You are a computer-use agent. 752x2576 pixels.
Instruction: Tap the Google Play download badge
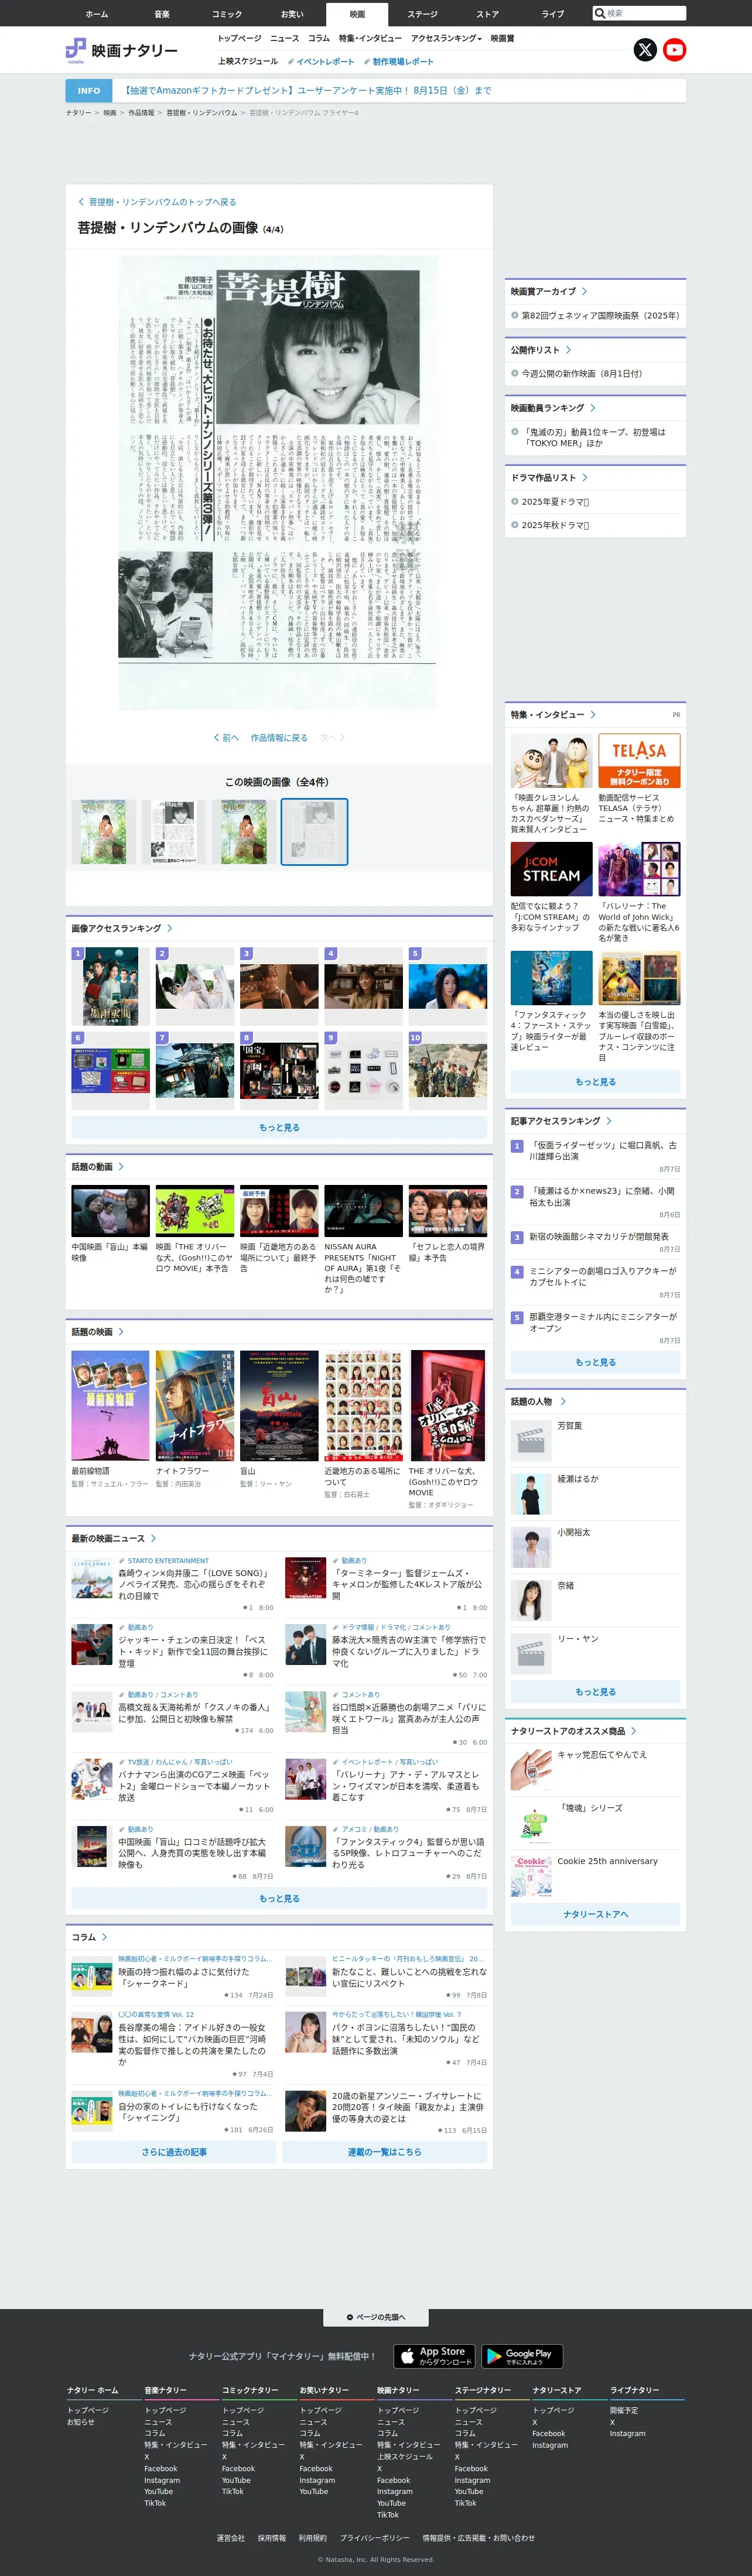click(x=522, y=2355)
